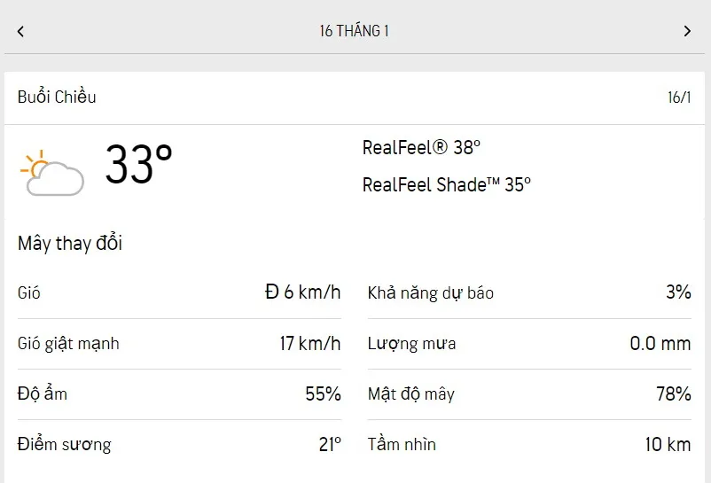Click the 33° temperature reading
The height and width of the screenshot is (483, 711).
tap(138, 165)
